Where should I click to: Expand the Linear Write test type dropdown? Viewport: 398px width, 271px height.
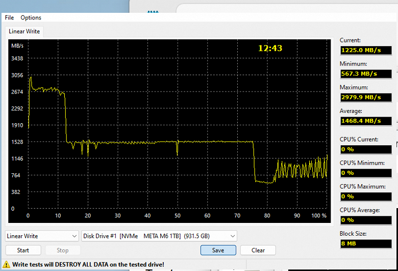click(x=42, y=236)
